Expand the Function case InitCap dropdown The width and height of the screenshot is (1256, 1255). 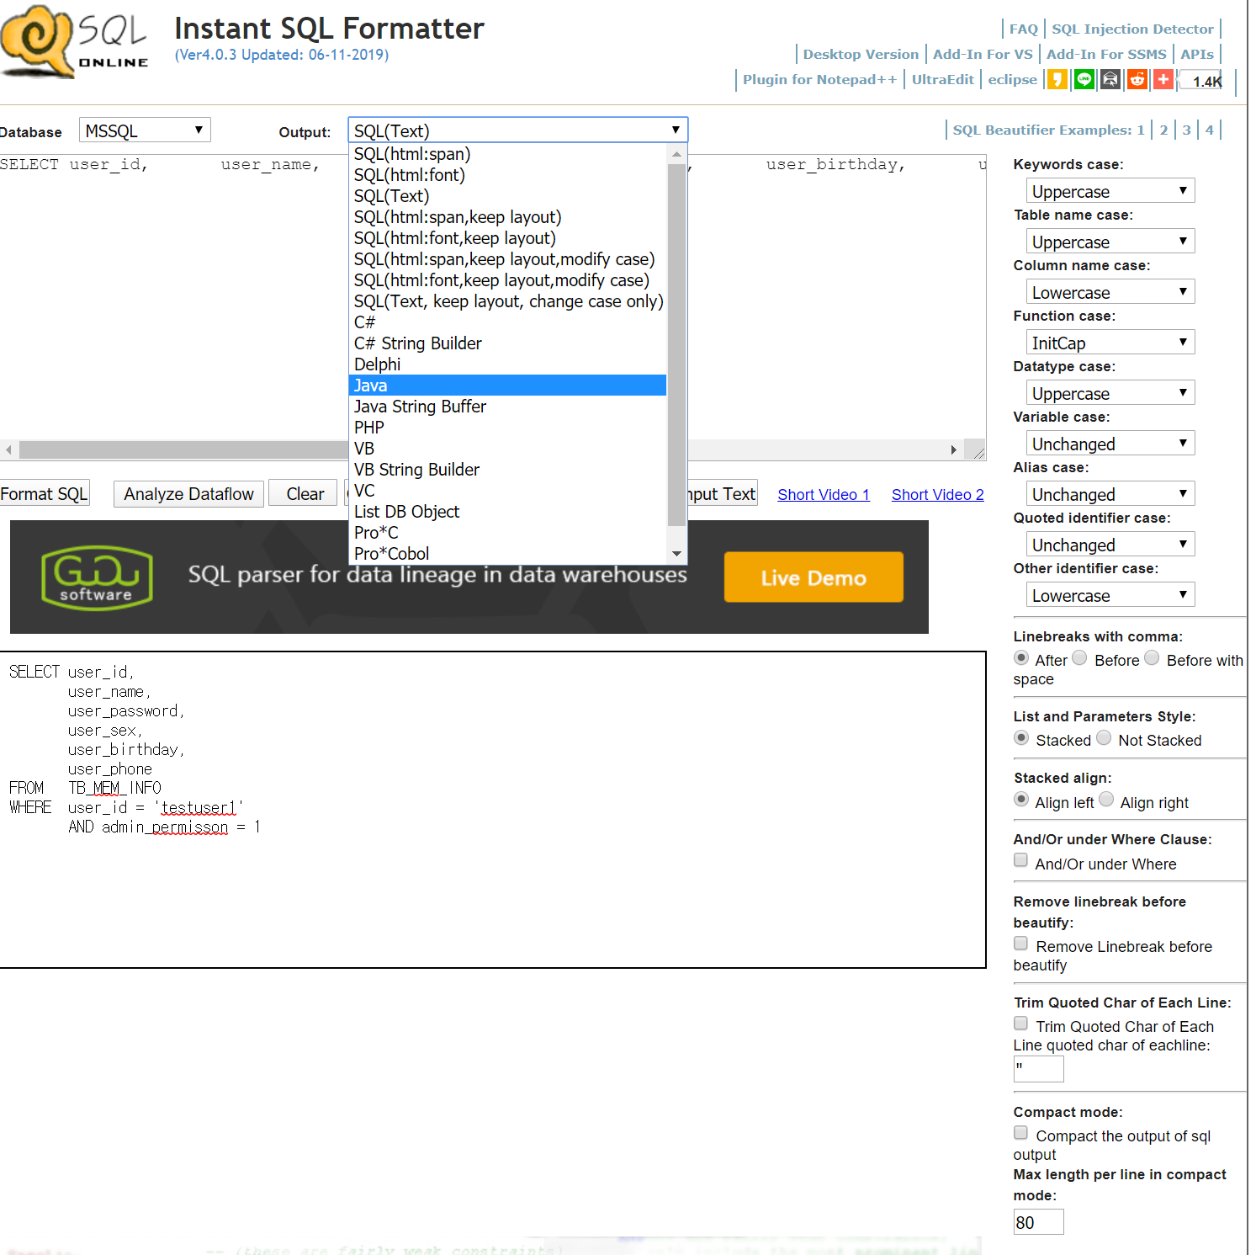pos(1110,343)
